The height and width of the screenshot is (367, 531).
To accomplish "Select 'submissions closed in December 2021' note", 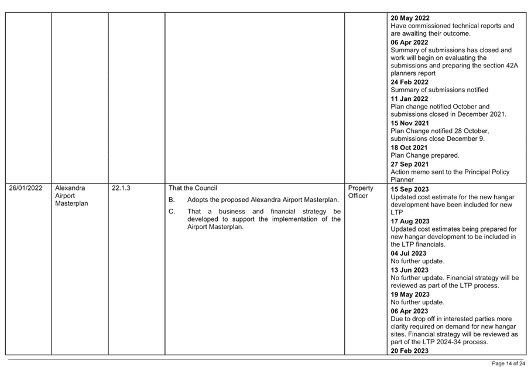I will point(448,111).
